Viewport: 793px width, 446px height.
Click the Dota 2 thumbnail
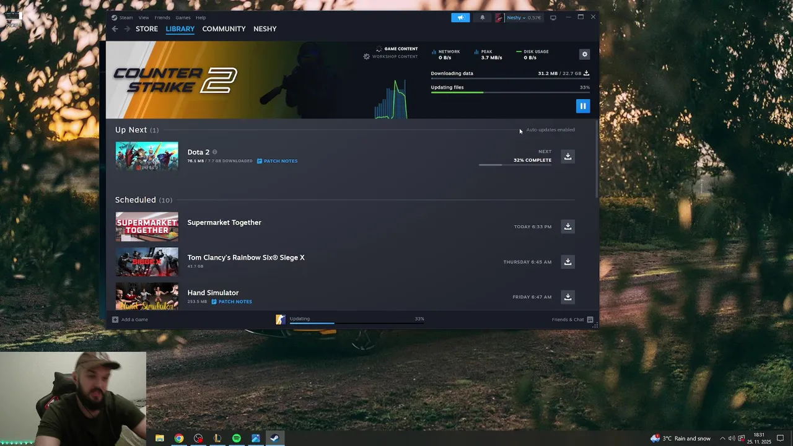tap(147, 156)
